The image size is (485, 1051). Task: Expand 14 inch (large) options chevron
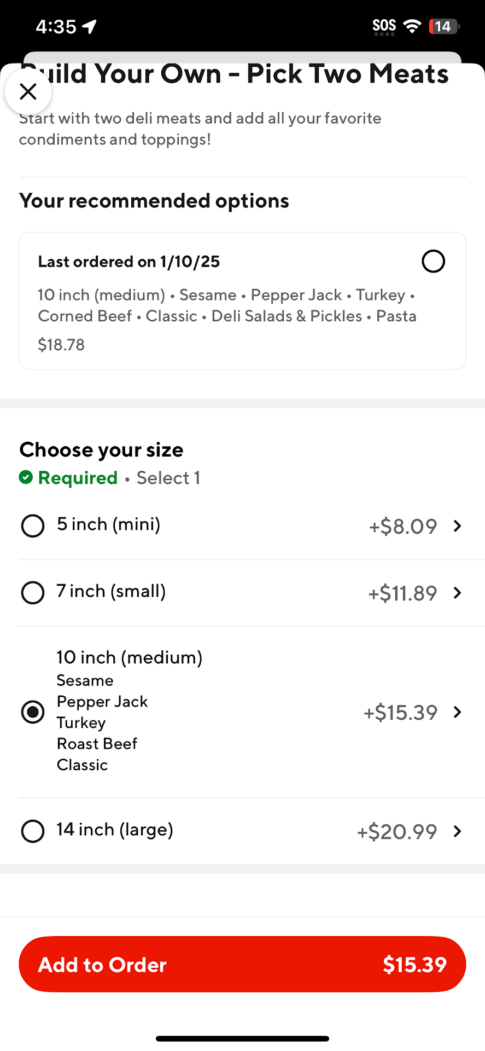[458, 831]
